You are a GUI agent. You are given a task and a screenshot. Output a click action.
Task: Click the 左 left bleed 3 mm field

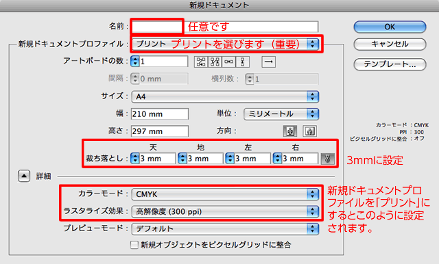(x=252, y=159)
